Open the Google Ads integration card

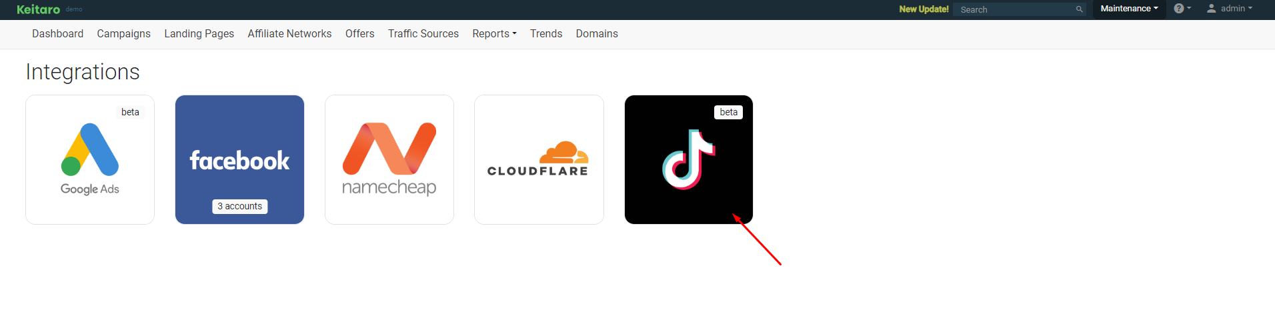tap(90, 160)
